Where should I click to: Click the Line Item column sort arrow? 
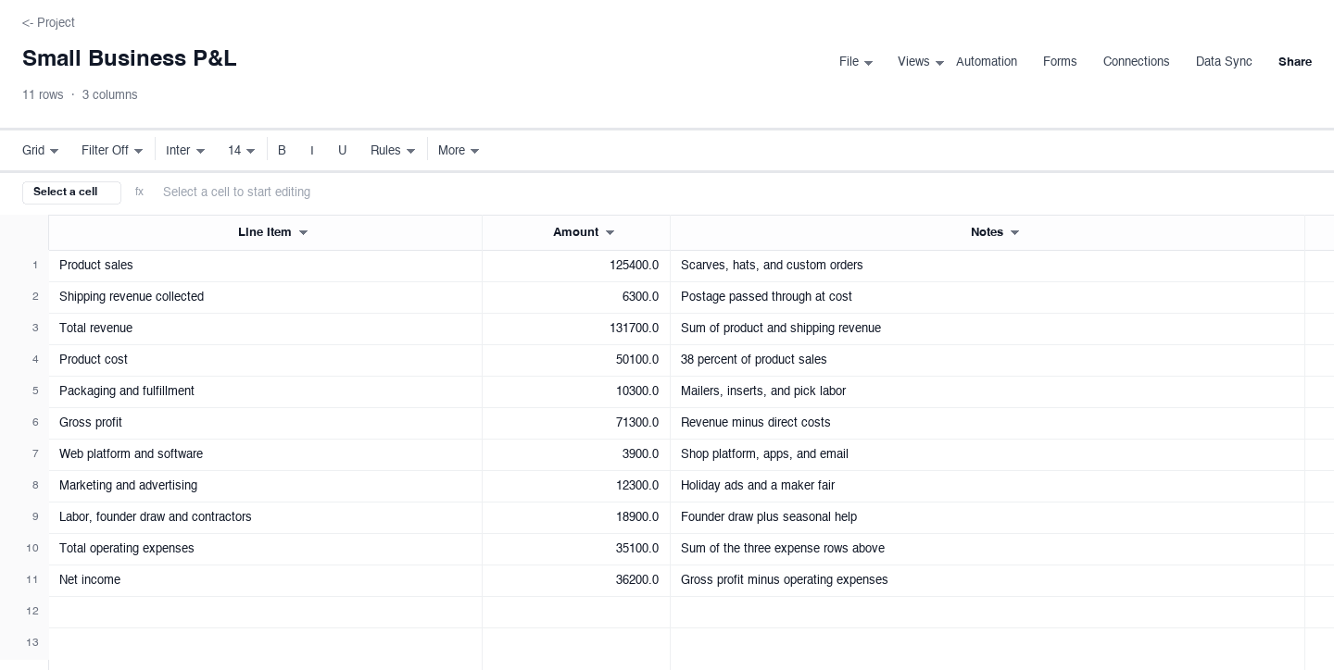tap(303, 232)
